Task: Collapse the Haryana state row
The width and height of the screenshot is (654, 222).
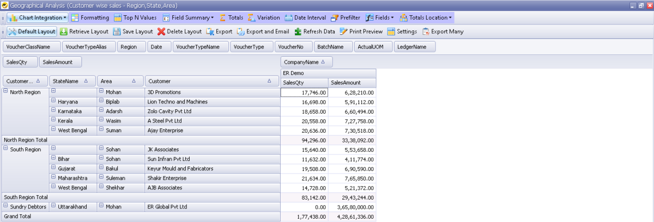Action: (x=53, y=101)
